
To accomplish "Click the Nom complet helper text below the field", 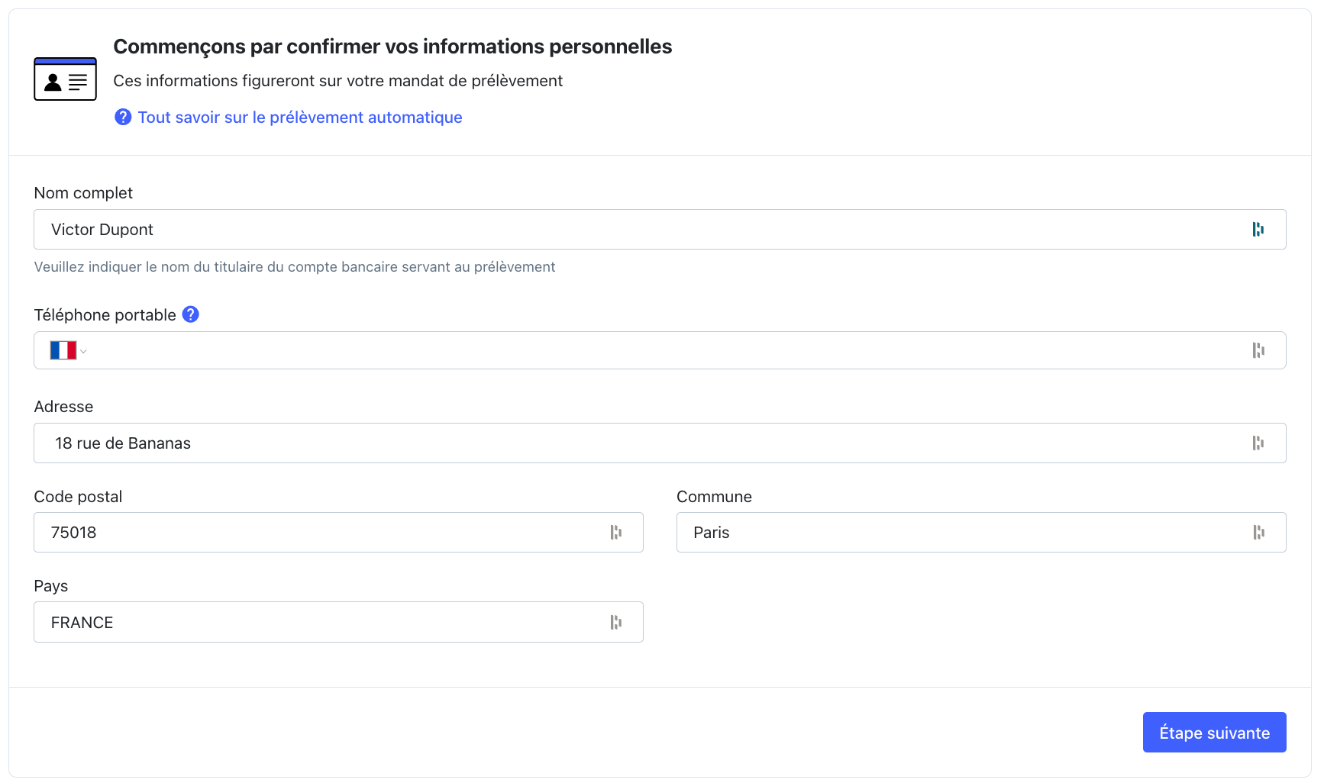I will coord(295,267).
